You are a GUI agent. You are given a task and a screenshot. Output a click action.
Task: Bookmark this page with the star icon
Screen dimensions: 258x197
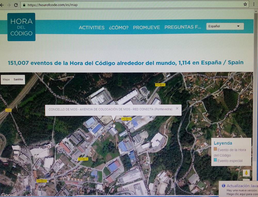point(245,4)
